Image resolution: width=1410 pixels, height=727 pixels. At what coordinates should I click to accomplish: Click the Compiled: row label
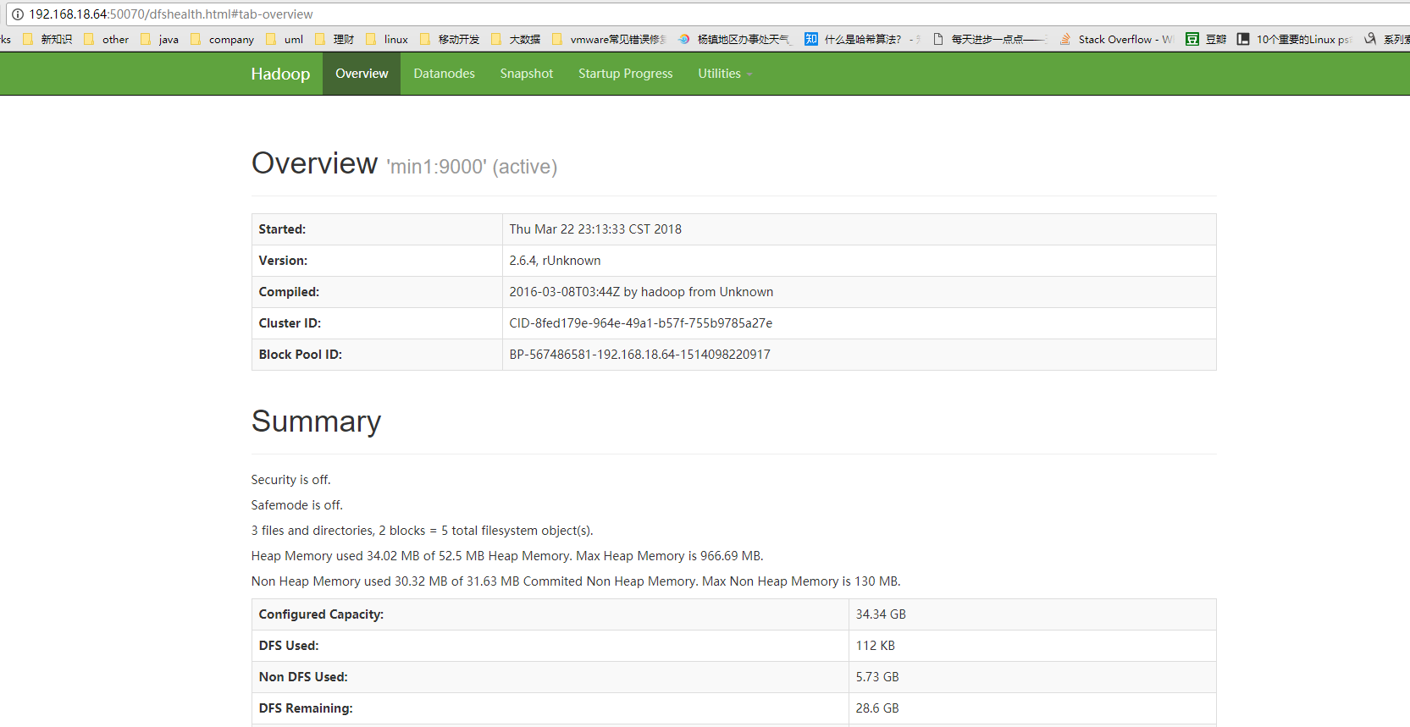pyautogui.click(x=289, y=292)
